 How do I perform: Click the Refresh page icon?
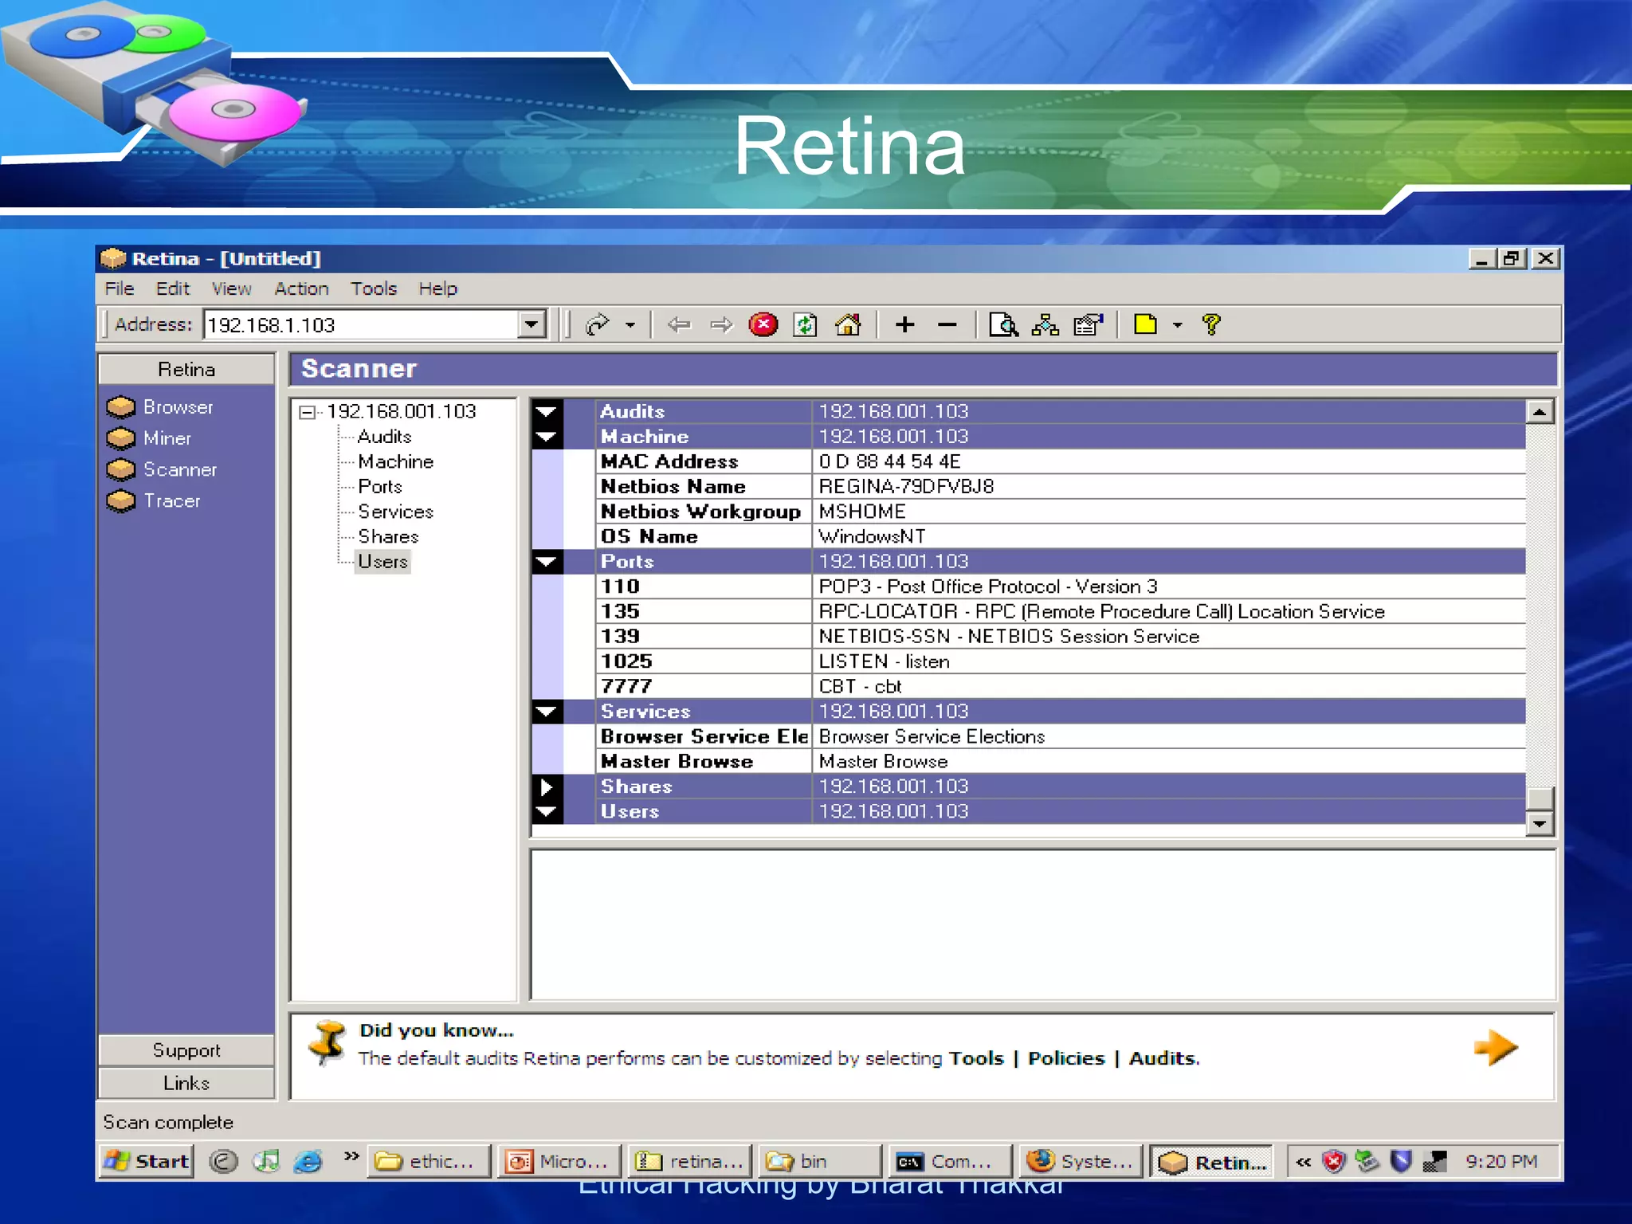point(805,324)
